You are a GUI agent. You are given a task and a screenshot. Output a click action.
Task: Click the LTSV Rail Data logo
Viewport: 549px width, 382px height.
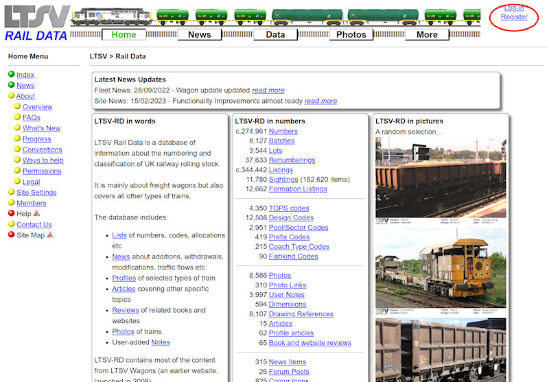click(36, 23)
